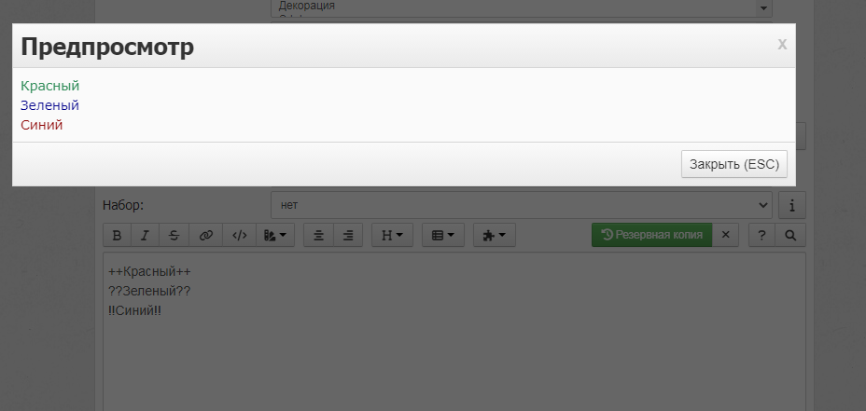Viewport: 866px width, 411px height.
Task: Expand the H heading dropdown
Action: 392,235
